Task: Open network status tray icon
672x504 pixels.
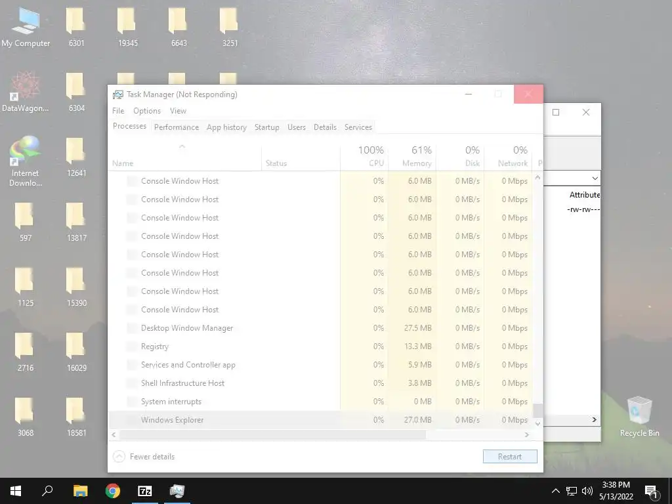Action: point(572,491)
